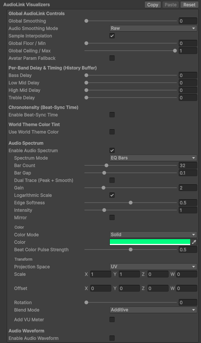Open the Projection Space dropdown showing UV
This screenshot has width=201, height=343.
(153, 267)
